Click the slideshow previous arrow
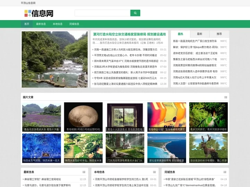This screenshot has width=250, height=187. [x=26, y=64]
